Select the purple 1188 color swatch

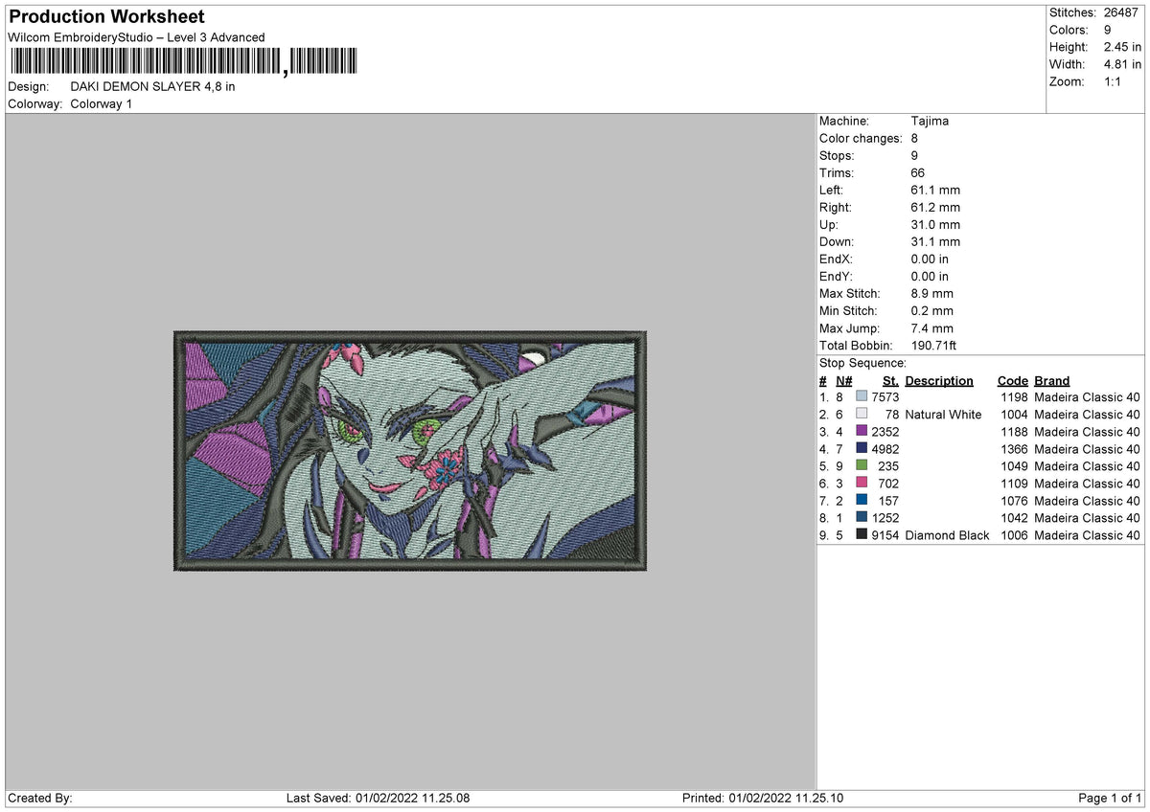pos(862,432)
